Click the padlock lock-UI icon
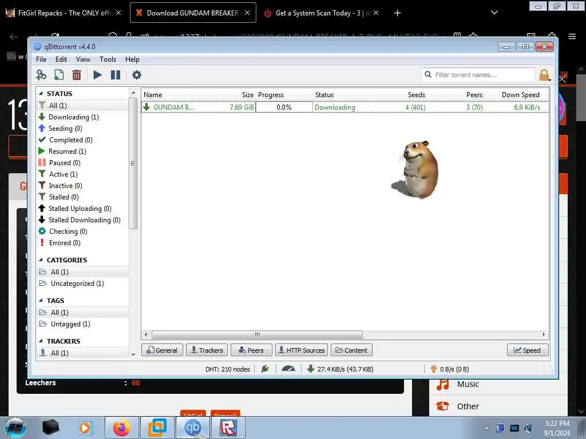The width and height of the screenshot is (586, 439). pyautogui.click(x=544, y=75)
